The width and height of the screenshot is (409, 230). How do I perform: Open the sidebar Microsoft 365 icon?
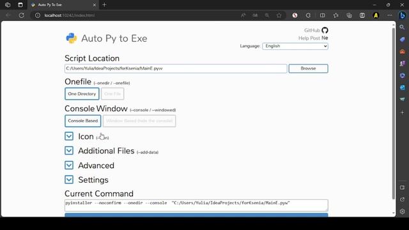click(x=402, y=75)
